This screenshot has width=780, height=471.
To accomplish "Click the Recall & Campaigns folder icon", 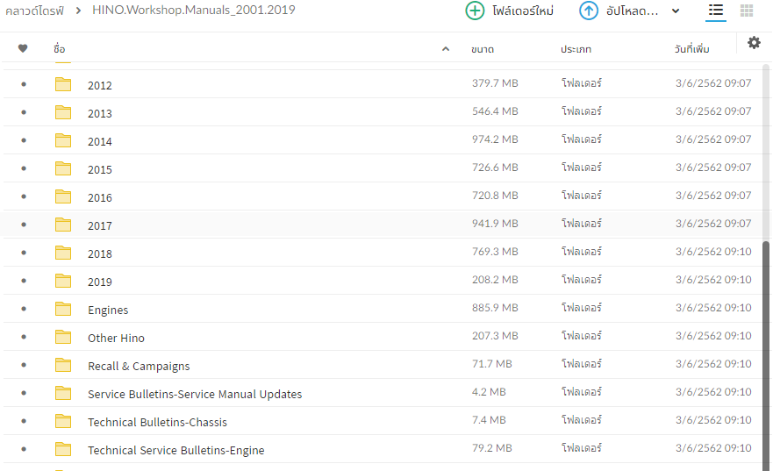I will click(63, 365).
